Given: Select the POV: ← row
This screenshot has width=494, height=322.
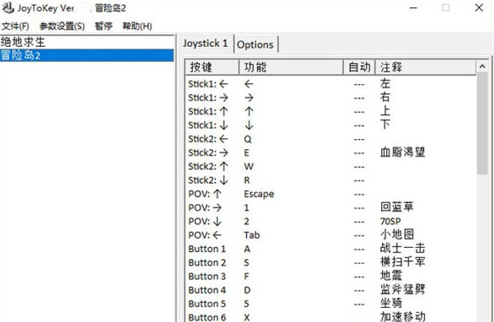Looking at the screenshot, I should (331, 236).
